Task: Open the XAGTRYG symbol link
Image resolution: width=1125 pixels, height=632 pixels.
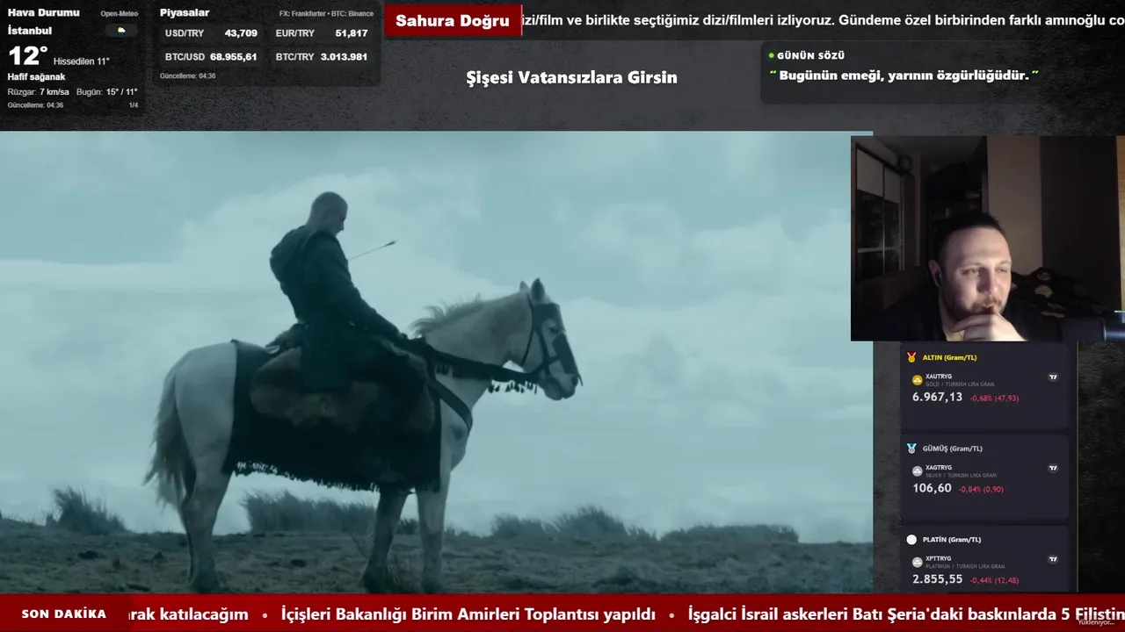Action: point(939,468)
